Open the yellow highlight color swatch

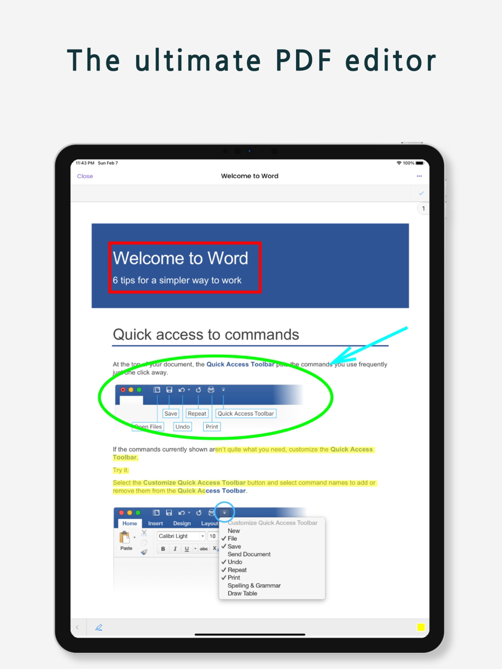point(421,627)
